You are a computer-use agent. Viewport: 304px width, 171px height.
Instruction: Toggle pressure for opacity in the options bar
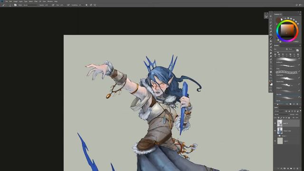coord(53,5)
